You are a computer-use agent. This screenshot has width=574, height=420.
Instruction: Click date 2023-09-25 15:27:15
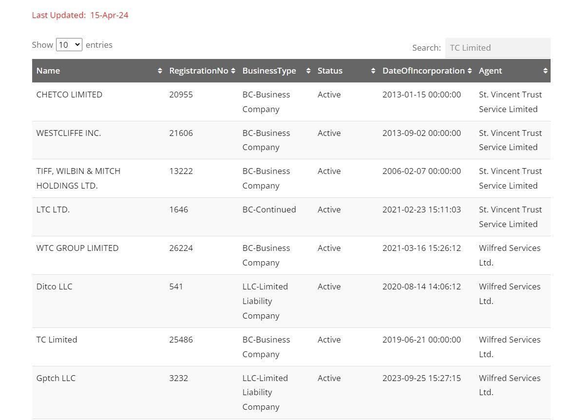[421, 378]
